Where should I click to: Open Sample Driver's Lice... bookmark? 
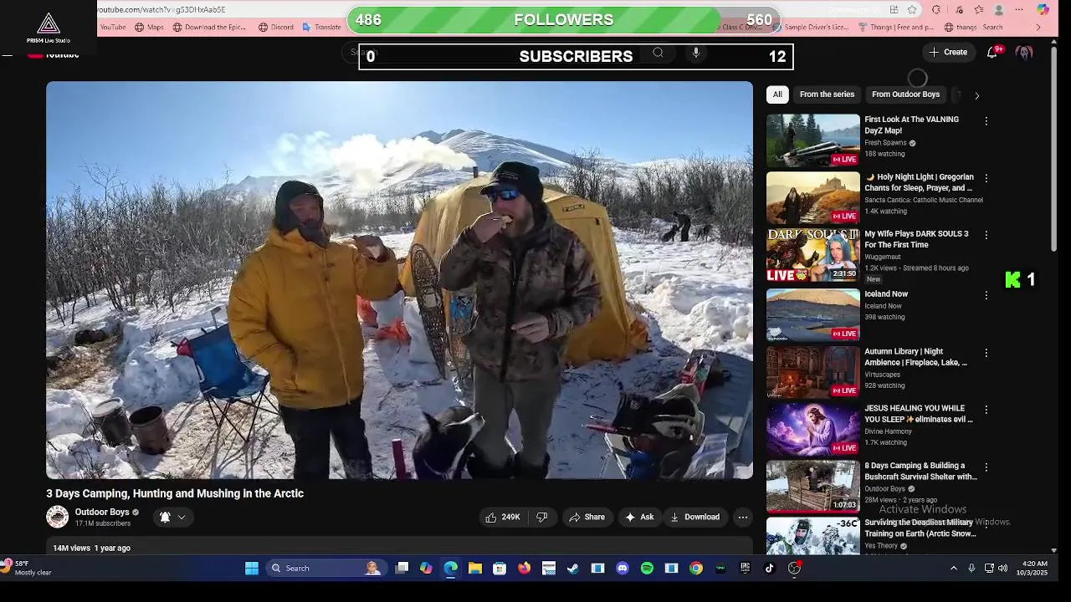810,28
